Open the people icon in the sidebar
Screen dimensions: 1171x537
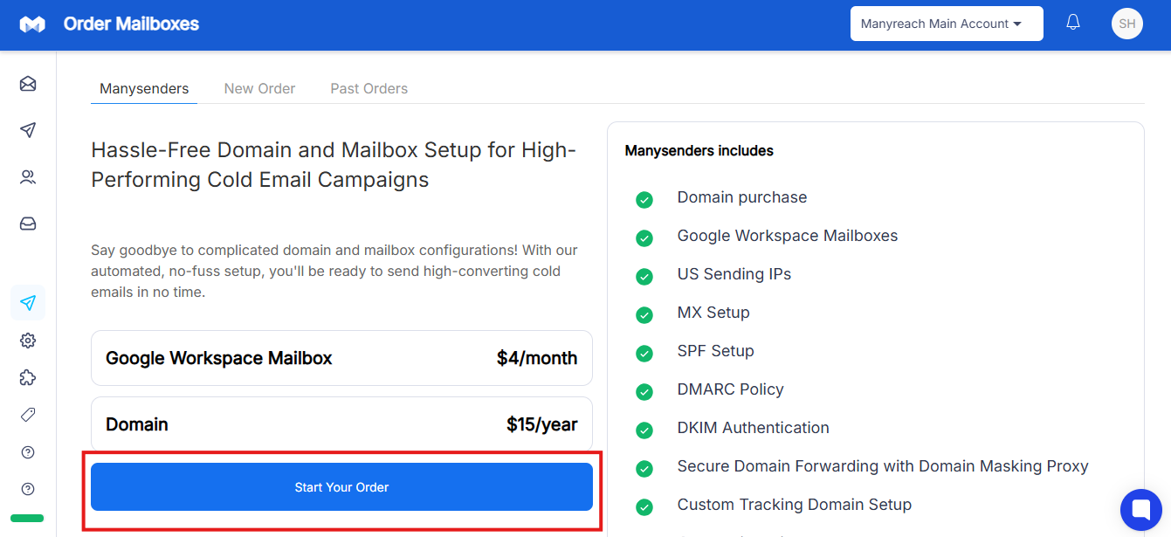click(x=28, y=177)
